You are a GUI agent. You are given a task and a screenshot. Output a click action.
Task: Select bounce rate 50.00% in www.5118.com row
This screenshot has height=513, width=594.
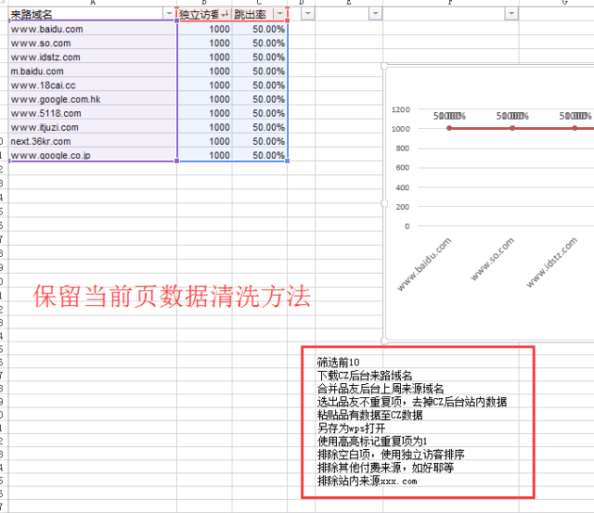click(260, 113)
